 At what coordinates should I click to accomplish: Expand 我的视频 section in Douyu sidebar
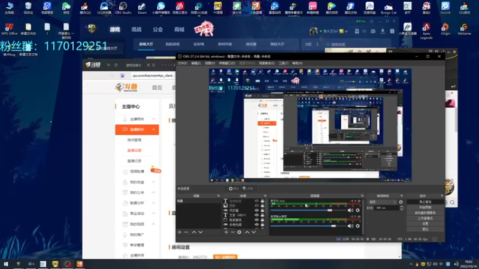tap(154, 224)
